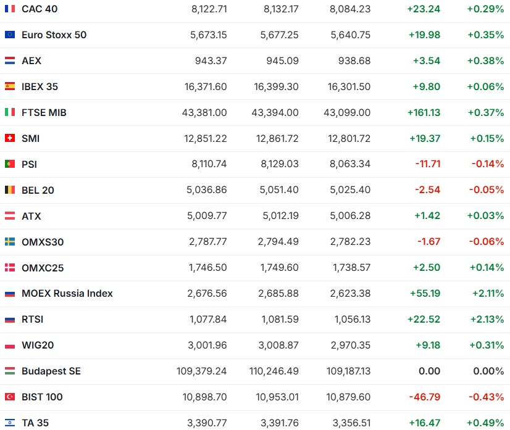Screen dimensions: 510x430
Task: Click BIST 100's -0.43% percent change
Action: tap(487, 397)
